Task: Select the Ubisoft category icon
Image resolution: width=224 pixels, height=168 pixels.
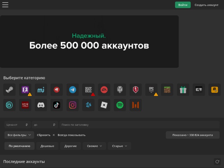Action: pos(9,105)
